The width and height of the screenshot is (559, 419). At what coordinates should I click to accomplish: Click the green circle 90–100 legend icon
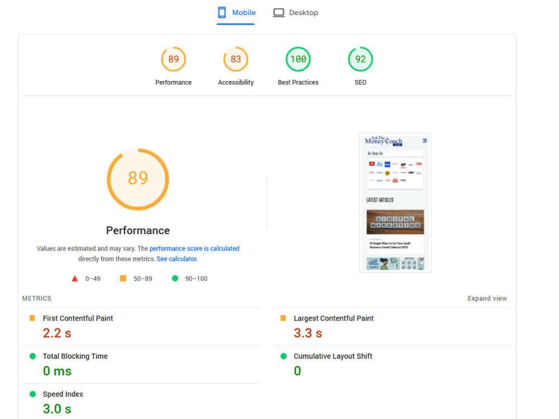pos(174,278)
